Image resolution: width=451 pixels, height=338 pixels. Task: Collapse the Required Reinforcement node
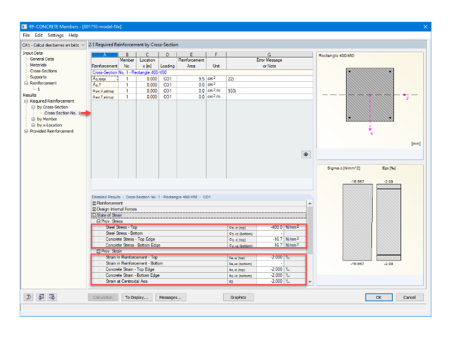click(x=26, y=101)
